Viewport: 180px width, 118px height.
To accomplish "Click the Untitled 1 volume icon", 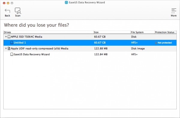I will click(x=12, y=43).
